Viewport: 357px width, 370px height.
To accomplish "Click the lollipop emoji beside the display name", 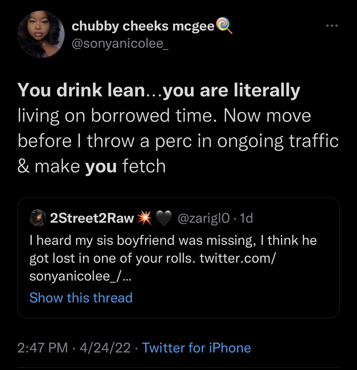I will click(224, 26).
